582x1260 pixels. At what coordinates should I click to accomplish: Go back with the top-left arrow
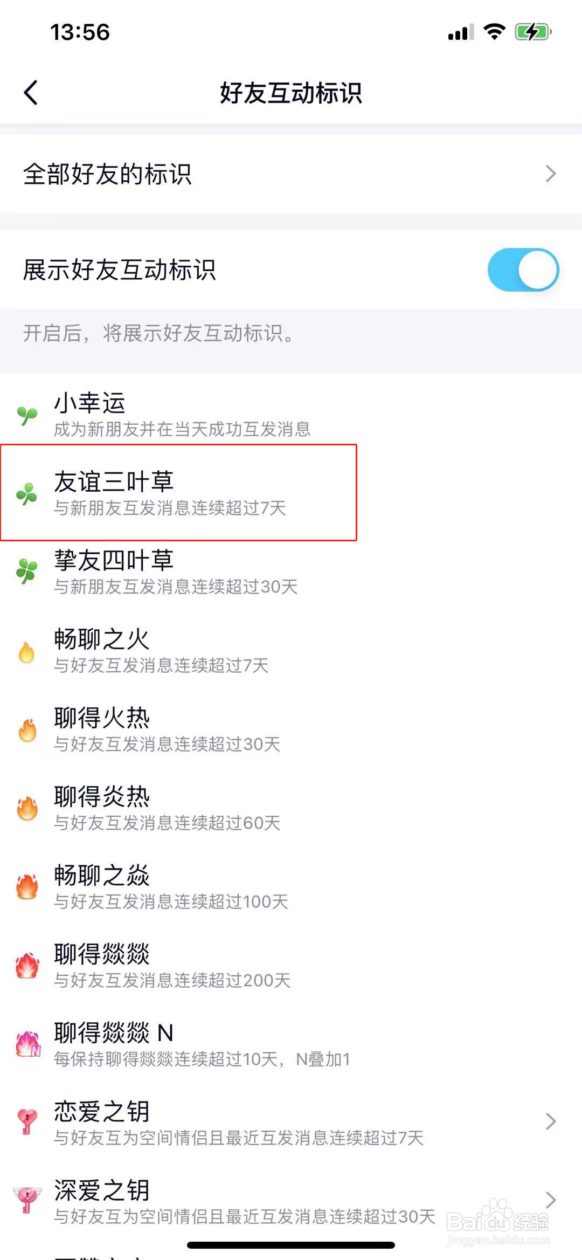tap(31, 92)
